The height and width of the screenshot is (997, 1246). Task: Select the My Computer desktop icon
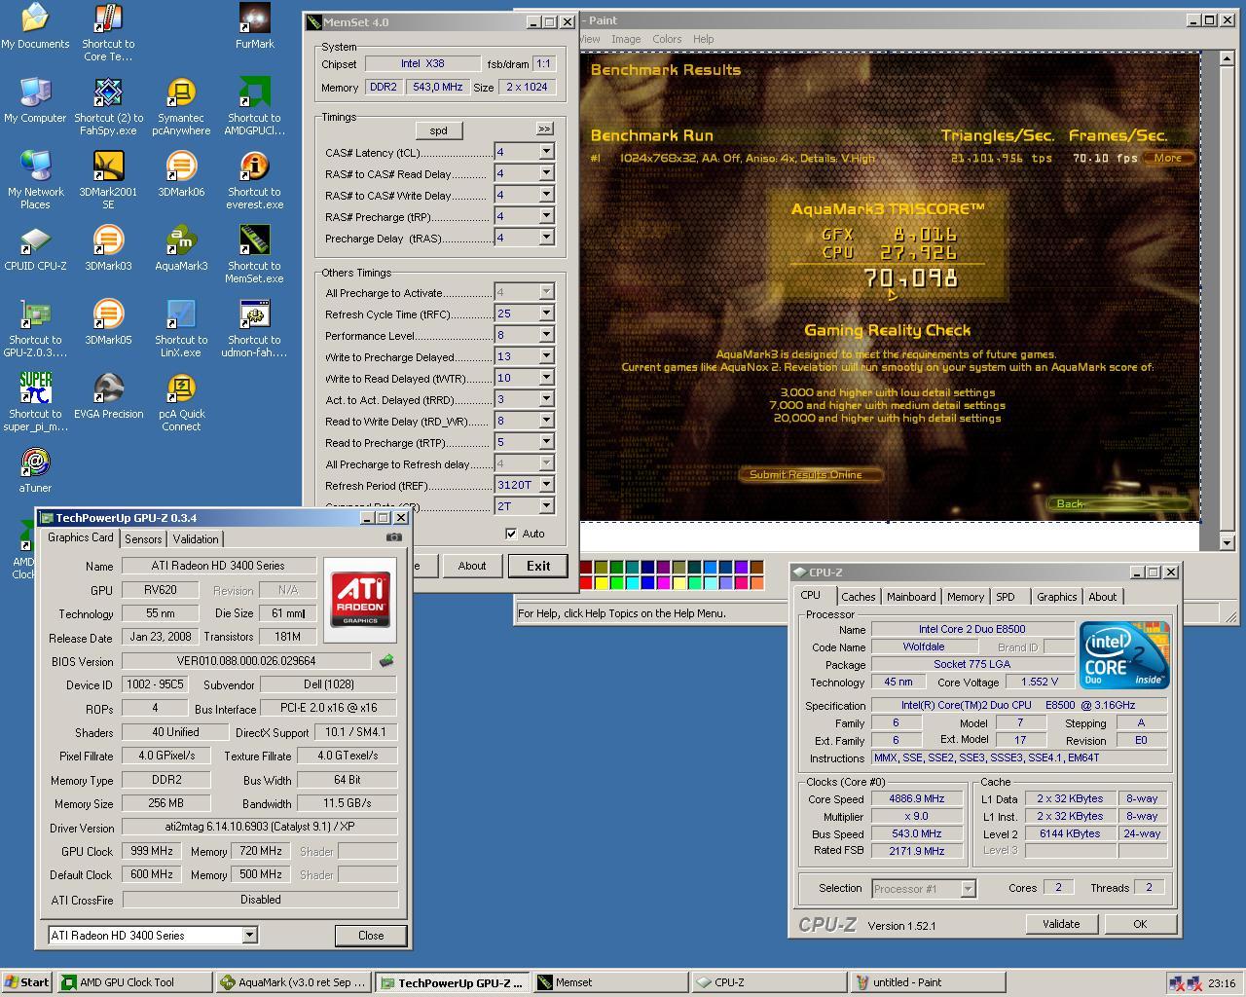tap(35, 100)
